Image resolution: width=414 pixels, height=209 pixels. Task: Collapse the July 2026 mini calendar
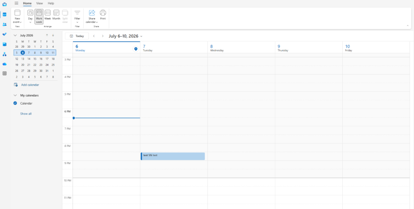click(x=15, y=35)
